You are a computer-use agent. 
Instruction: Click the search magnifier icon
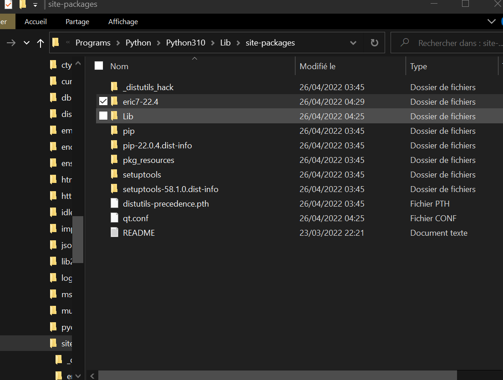(x=405, y=42)
